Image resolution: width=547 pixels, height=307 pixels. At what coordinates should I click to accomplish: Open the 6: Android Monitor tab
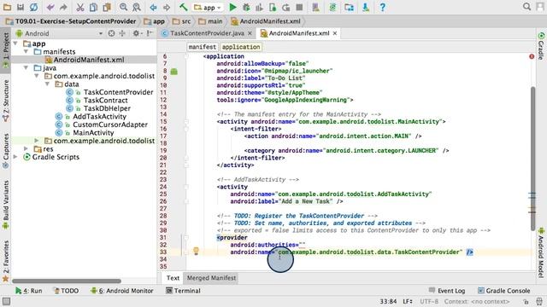pos(121,291)
